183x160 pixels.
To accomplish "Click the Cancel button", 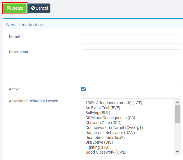I will (x=39, y=8).
